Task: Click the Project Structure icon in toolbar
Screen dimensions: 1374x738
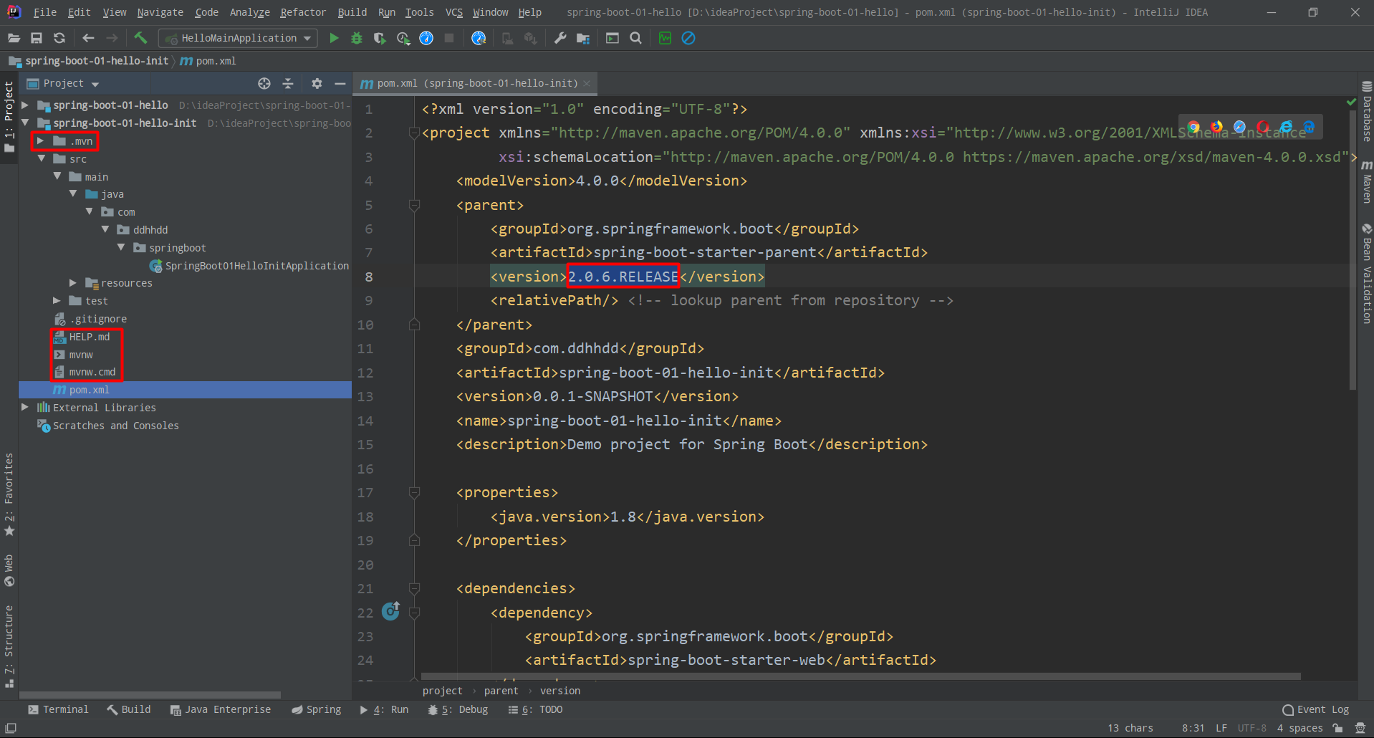Action: pos(583,38)
